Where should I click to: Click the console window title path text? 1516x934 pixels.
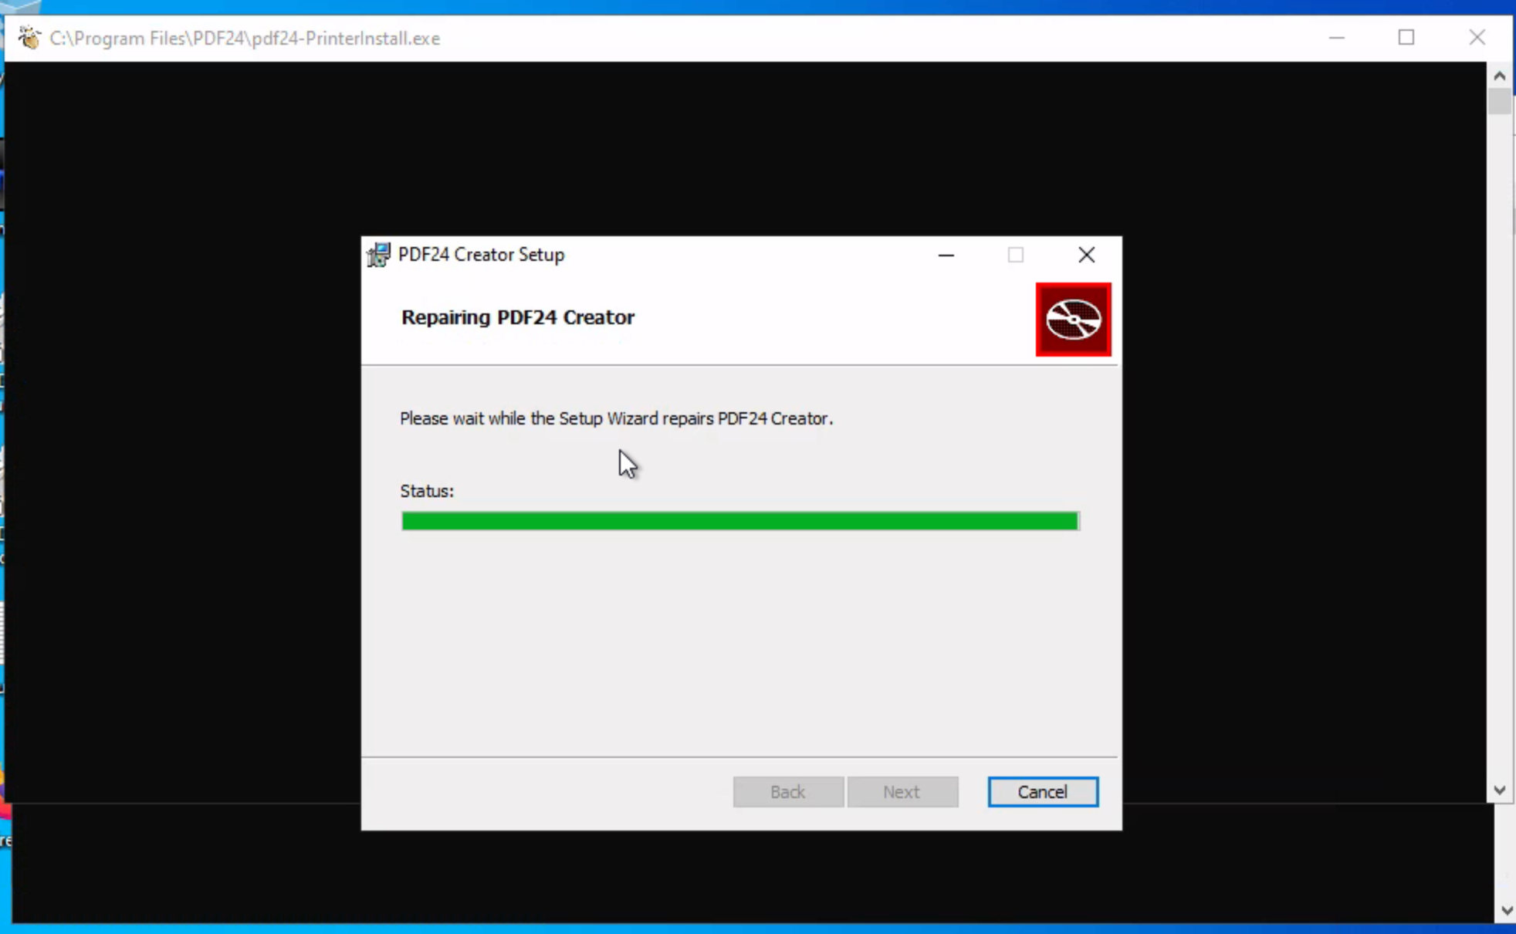click(x=245, y=38)
